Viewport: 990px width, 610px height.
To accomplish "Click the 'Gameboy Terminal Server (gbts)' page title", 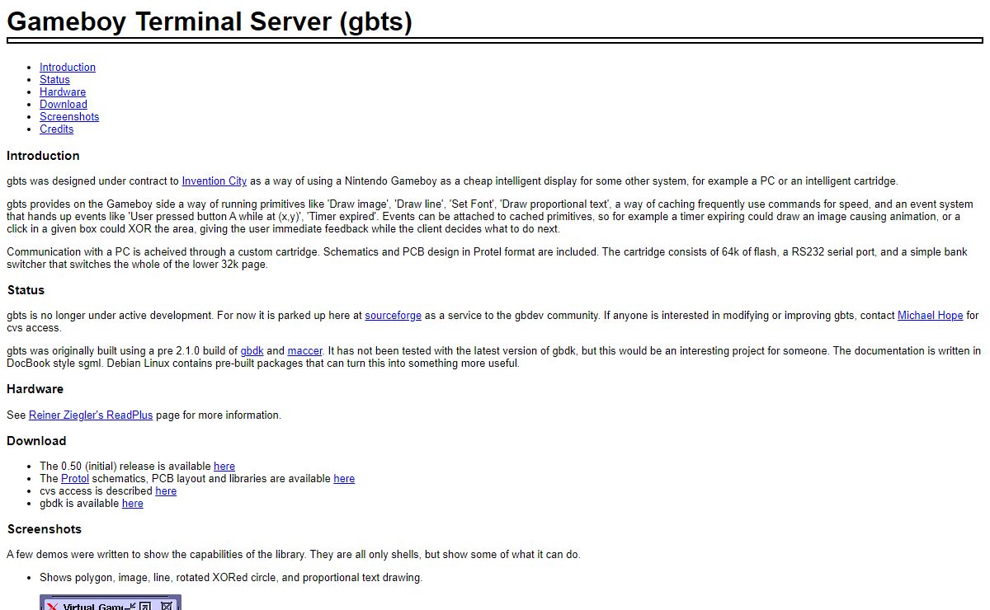I will pyautogui.click(x=210, y=21).
